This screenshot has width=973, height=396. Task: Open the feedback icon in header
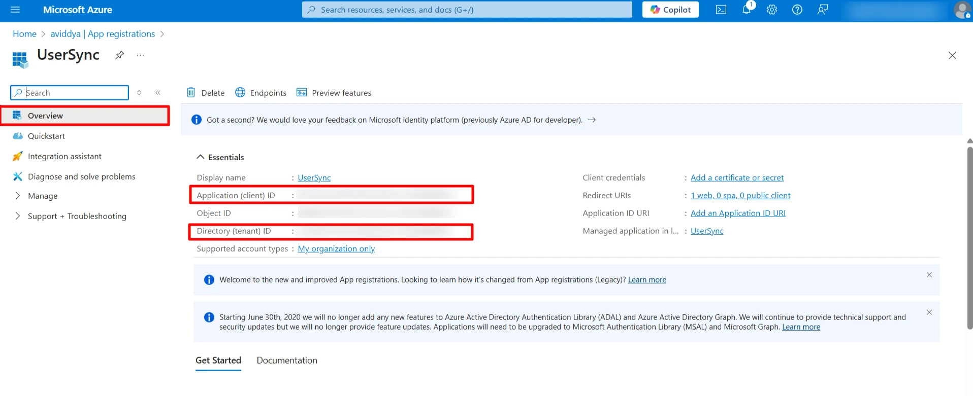click(x=823, y=10)
